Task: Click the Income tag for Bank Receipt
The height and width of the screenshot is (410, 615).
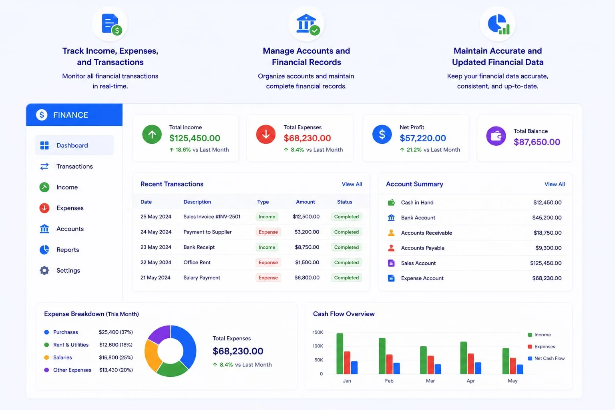Action: point(267,247)
